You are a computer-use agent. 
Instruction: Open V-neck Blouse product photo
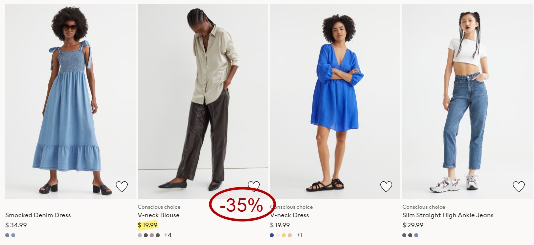click(x=203, y=101)
